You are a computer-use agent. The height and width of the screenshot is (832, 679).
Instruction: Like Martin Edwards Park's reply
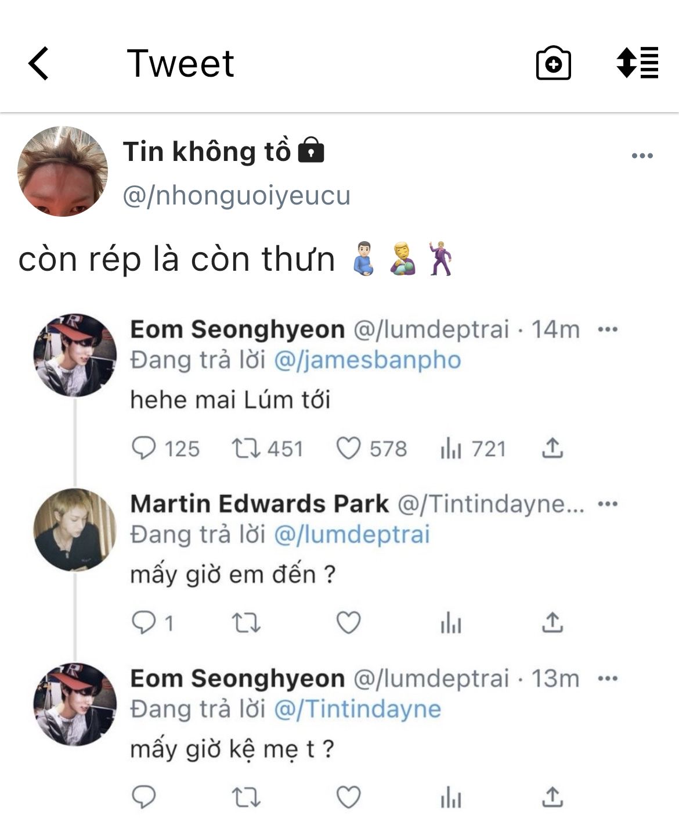(349, 623)
